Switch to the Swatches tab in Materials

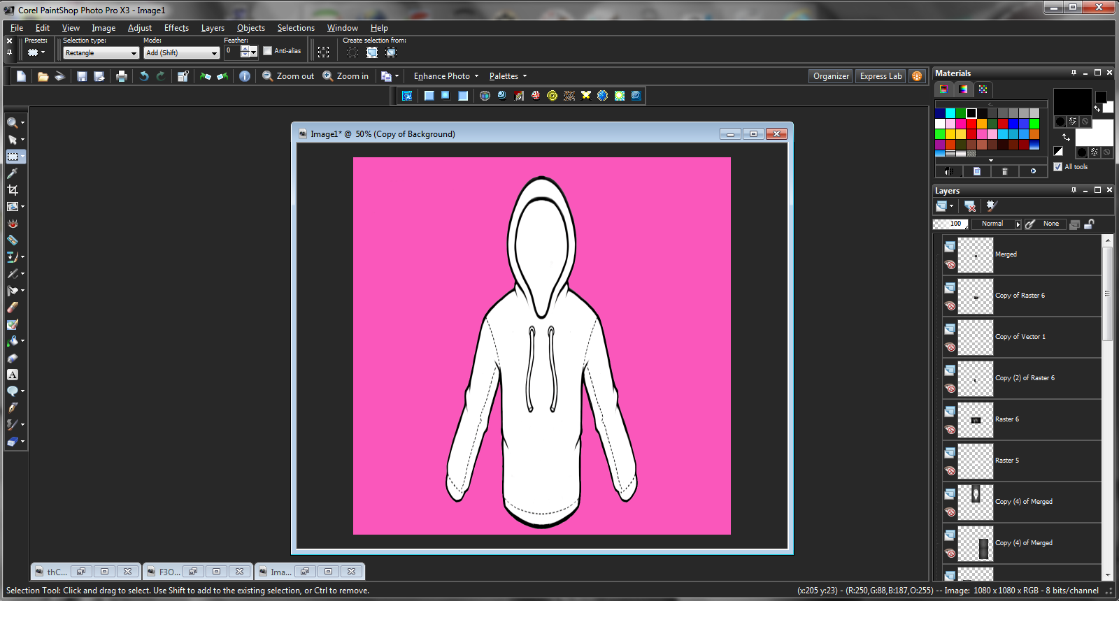coord(983,89)
